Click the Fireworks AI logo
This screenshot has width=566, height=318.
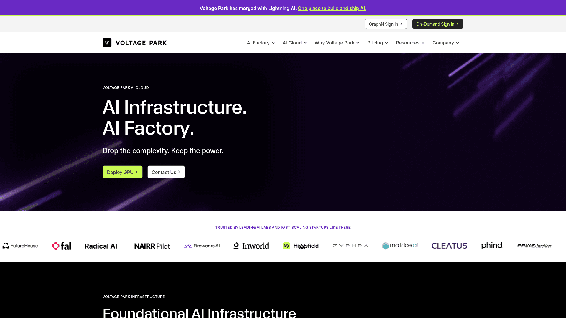[202, 246]
